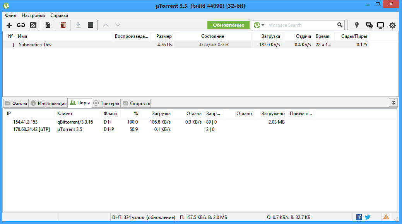Open the Настройки menu
Image resolution: width=402 pixels, height=224 pixels.
[x=33, y=15]
